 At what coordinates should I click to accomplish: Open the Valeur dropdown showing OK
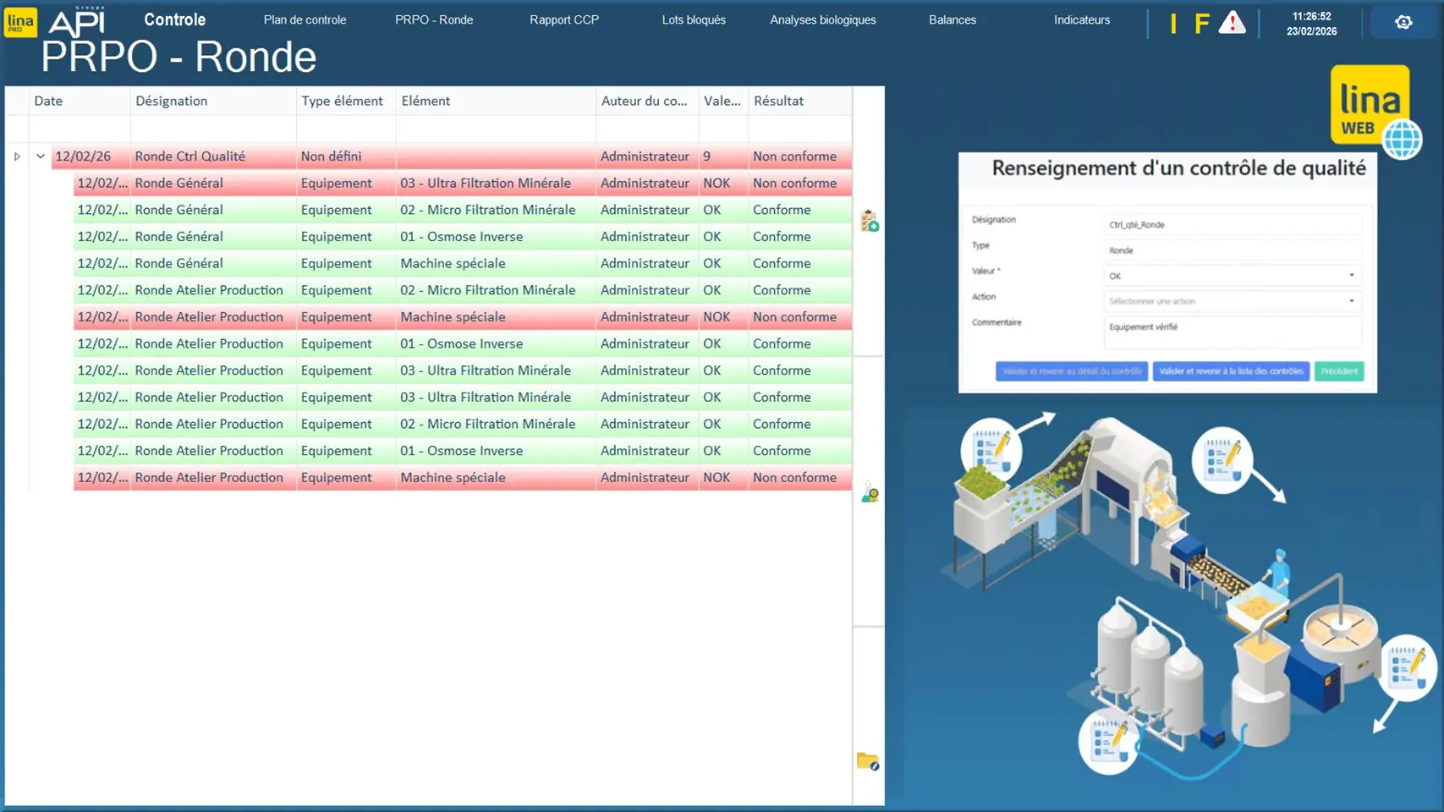point(1232,276)
